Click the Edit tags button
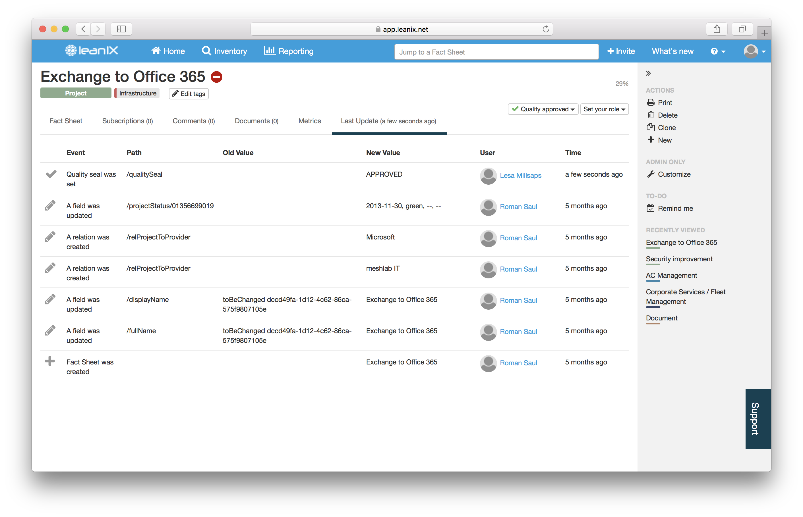The height and width of the screenshot is (517, 803). pyautogui.click(x=188, y=94)
